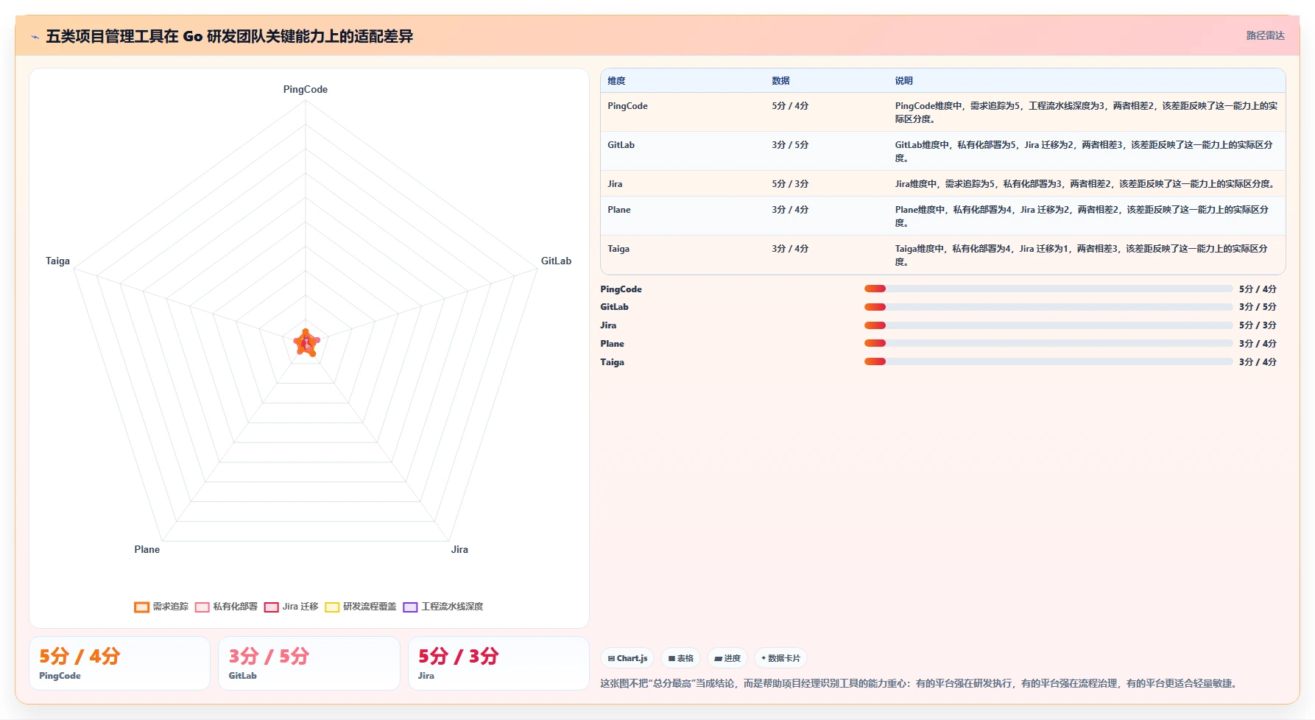Click the 5分 / 3分 value in the Jira table row
This screenshot has width=1315, height=720.
(x=790, y=184)
